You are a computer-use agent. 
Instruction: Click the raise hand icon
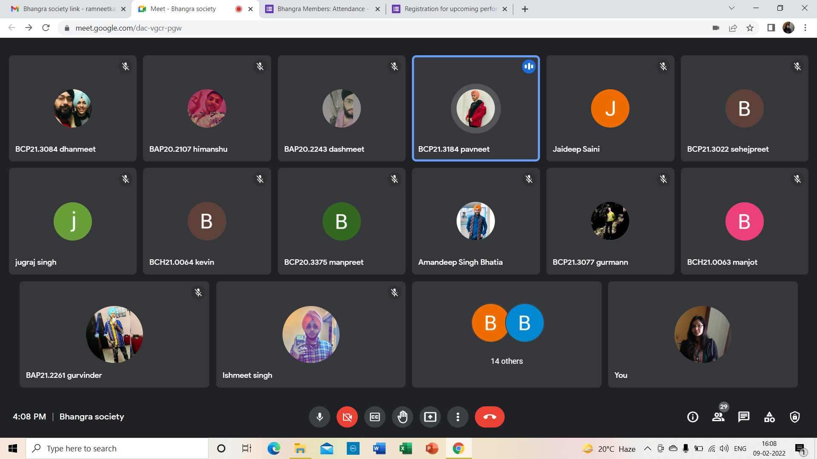pyautogui.click(x=402, y=417)
